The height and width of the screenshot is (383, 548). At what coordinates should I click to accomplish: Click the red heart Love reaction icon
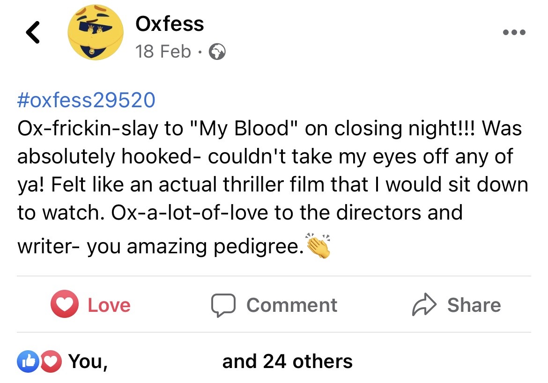click(x=66, y=305)
